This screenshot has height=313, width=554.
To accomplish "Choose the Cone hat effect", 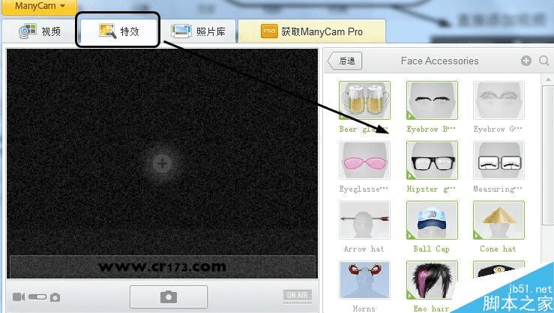I will click(x=499, y=220).
